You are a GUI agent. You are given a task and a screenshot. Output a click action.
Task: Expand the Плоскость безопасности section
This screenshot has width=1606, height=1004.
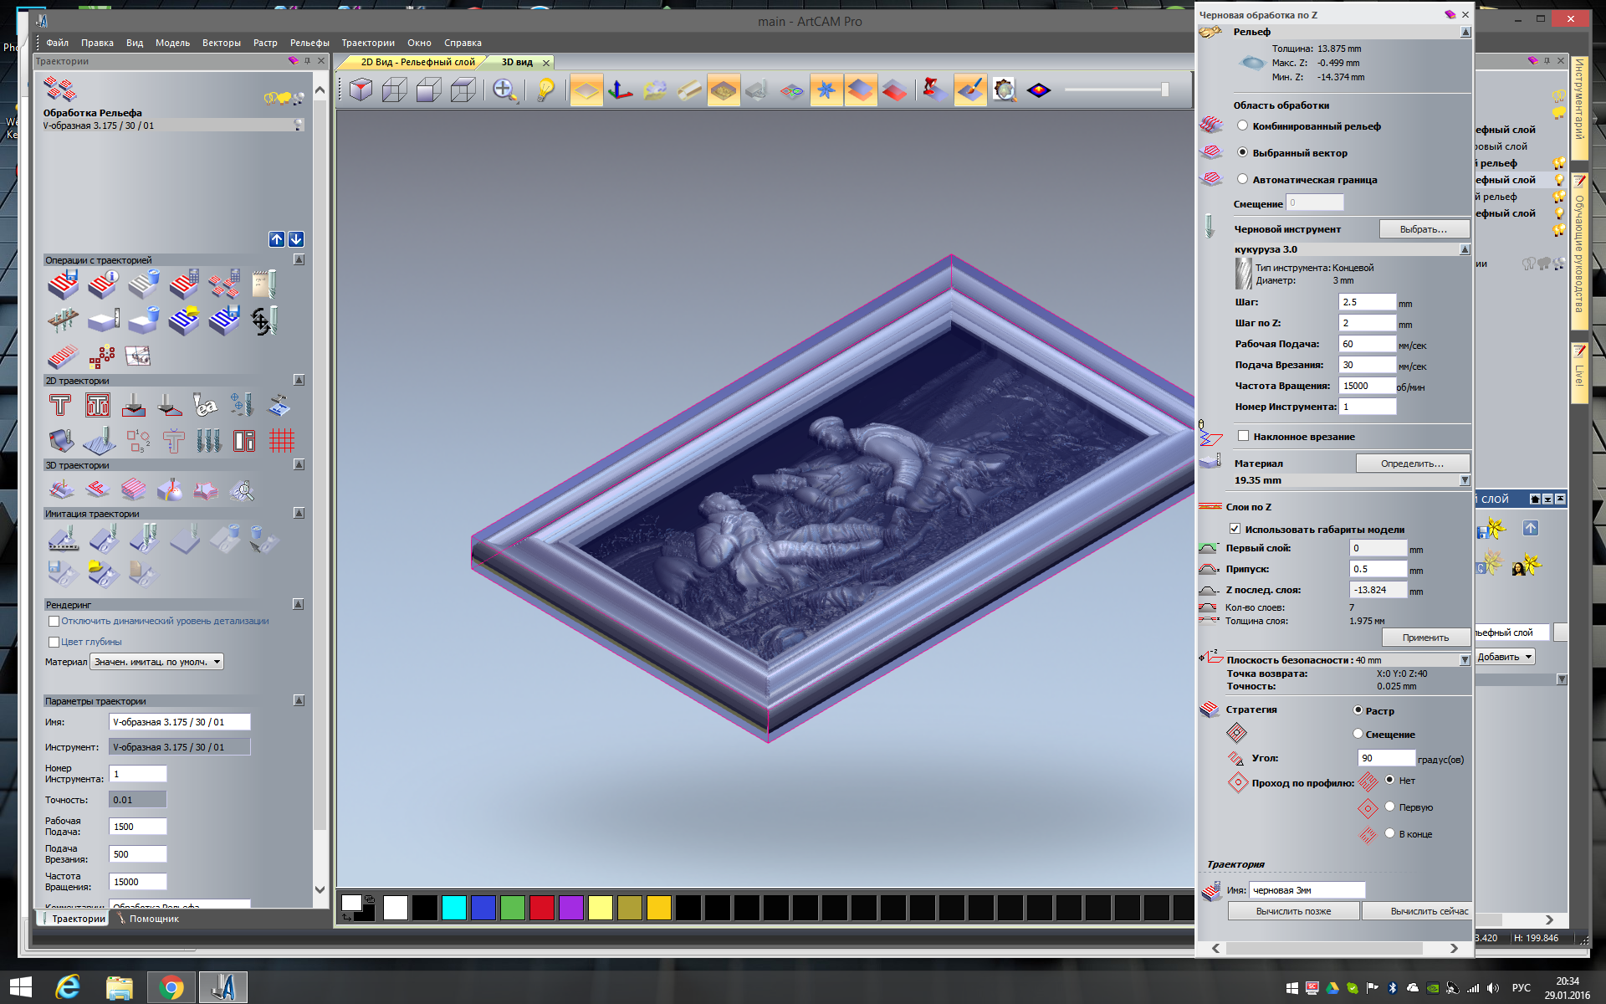click(1465, 660)
